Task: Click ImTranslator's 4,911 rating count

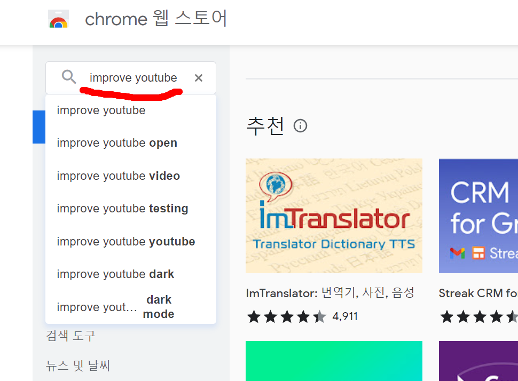Action: click(345, 316)
